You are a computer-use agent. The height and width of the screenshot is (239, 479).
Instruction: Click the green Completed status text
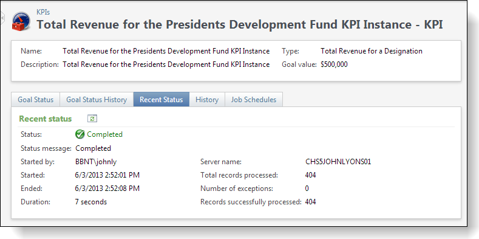pyautogui.click(x=105, y=134)
